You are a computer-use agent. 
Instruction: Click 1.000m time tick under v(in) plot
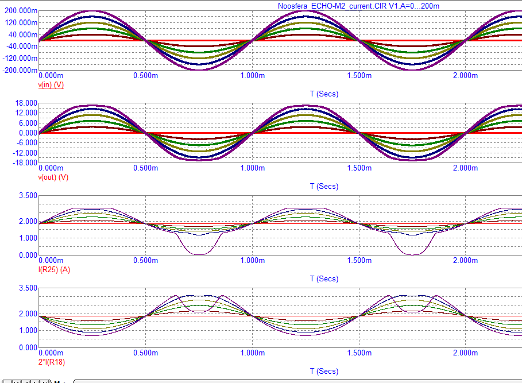pos(253,76)
